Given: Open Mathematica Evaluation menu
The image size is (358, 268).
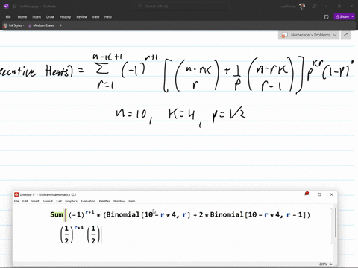Looking at the screenshot, I should coord(88,201).
